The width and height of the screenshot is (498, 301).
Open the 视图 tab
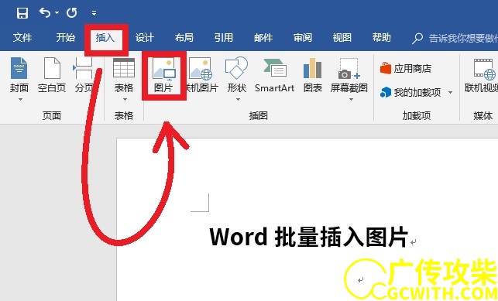point(342,37)
